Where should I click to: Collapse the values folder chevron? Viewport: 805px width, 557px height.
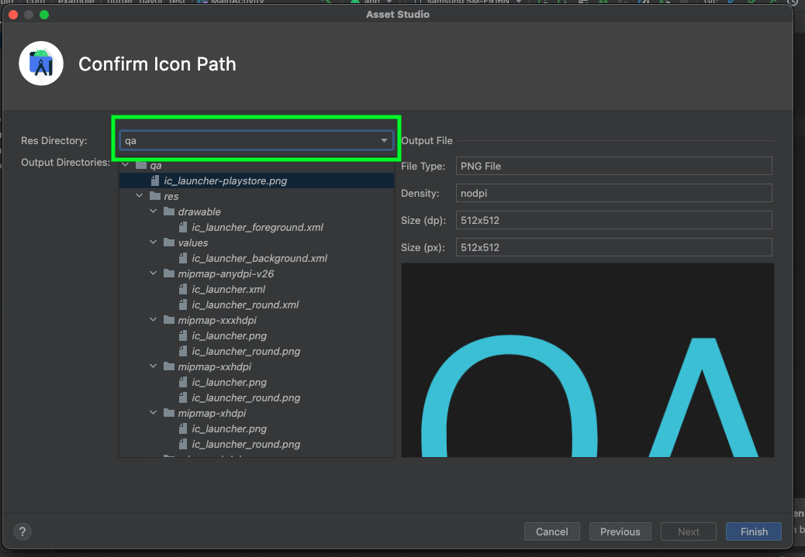coord(153,242)
